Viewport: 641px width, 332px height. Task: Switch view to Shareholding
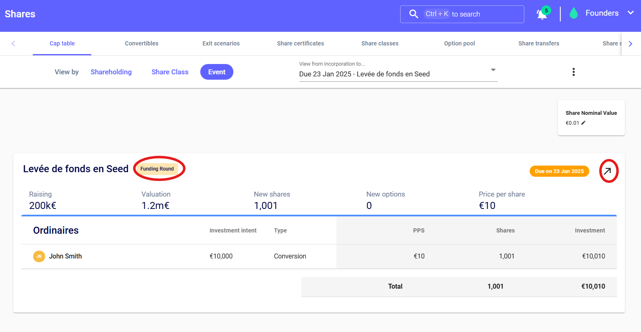point(111,72)
